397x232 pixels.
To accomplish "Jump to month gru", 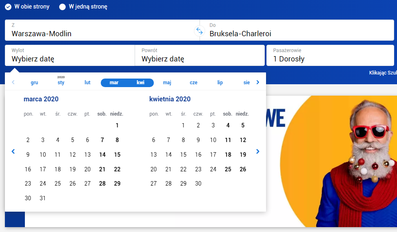I will [34, 83].
